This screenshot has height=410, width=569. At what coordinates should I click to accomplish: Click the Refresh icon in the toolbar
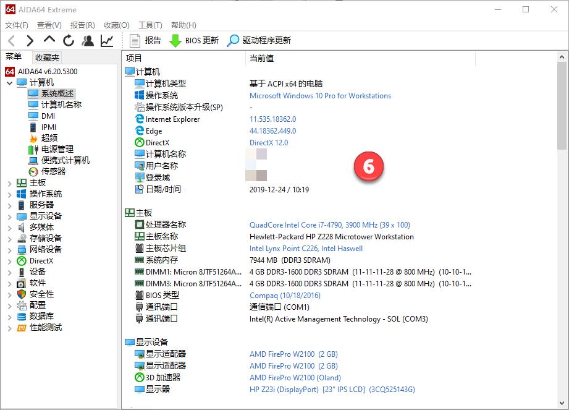coord(68,41)
